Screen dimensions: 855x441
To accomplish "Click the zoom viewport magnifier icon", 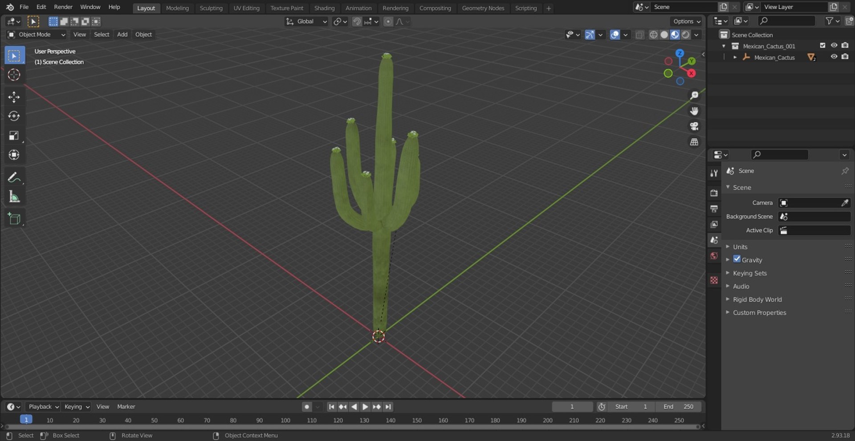I will 694,95.
